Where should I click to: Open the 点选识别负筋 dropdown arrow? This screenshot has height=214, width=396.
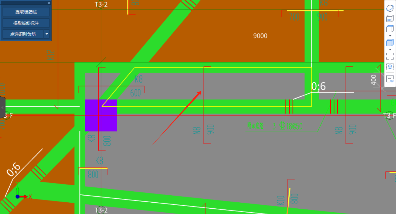point(47,34)
